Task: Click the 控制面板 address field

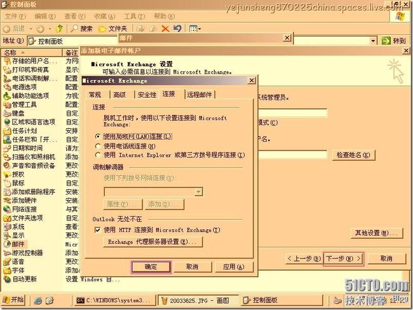Action: pos(72,41)
